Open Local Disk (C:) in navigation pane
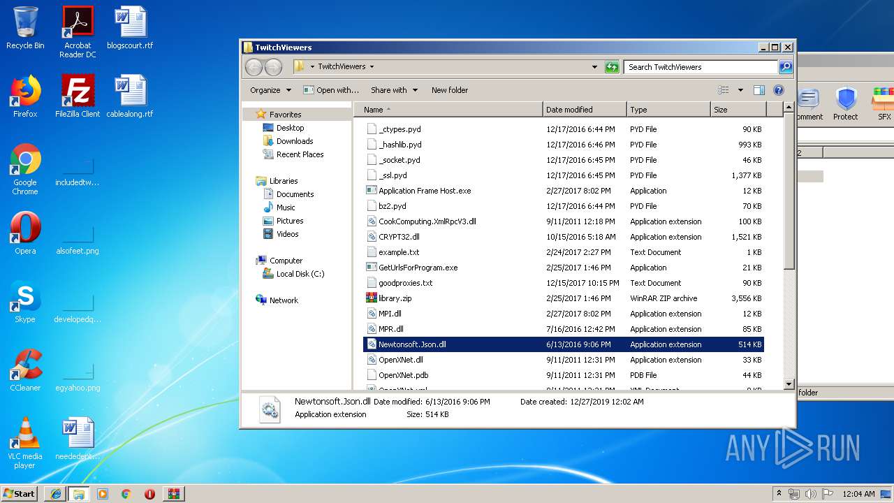The height and width of the screenshot is (503, 894). (300, 274)
